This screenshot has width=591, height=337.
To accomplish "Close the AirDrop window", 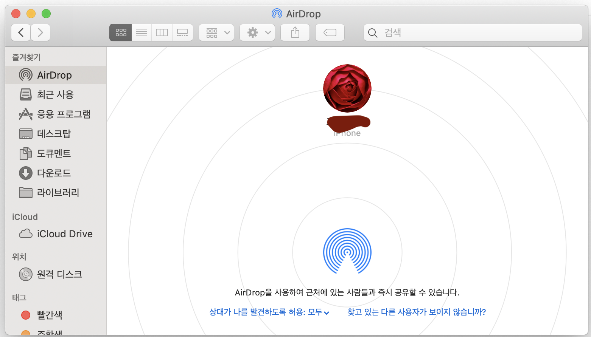I will [x=16, y=14].
